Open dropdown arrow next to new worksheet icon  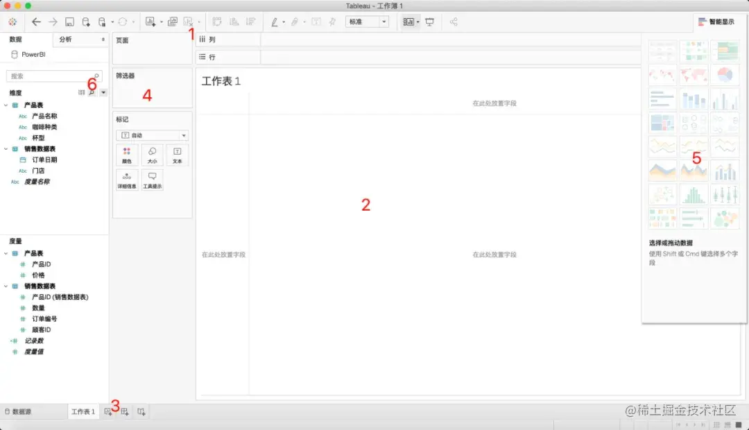point(162,22)
